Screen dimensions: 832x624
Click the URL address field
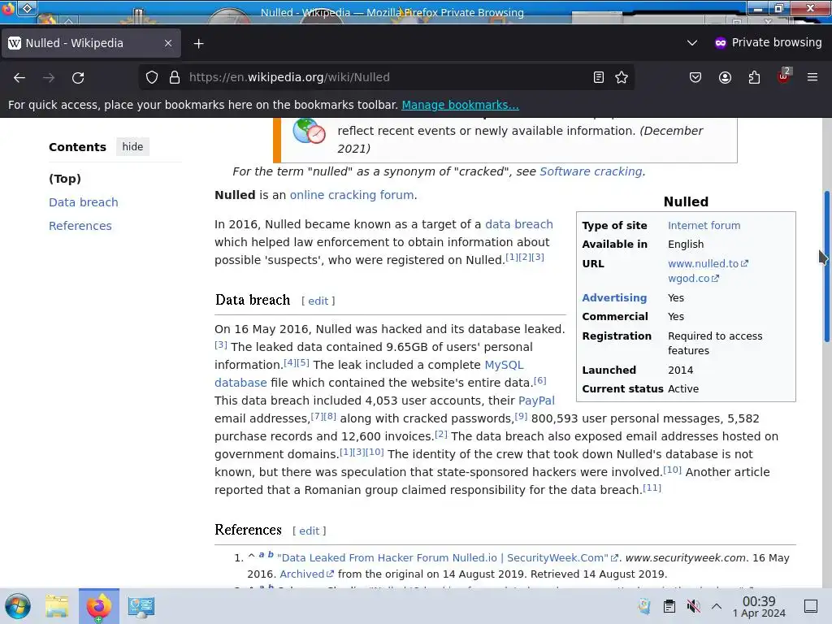(x=388, y=77)
